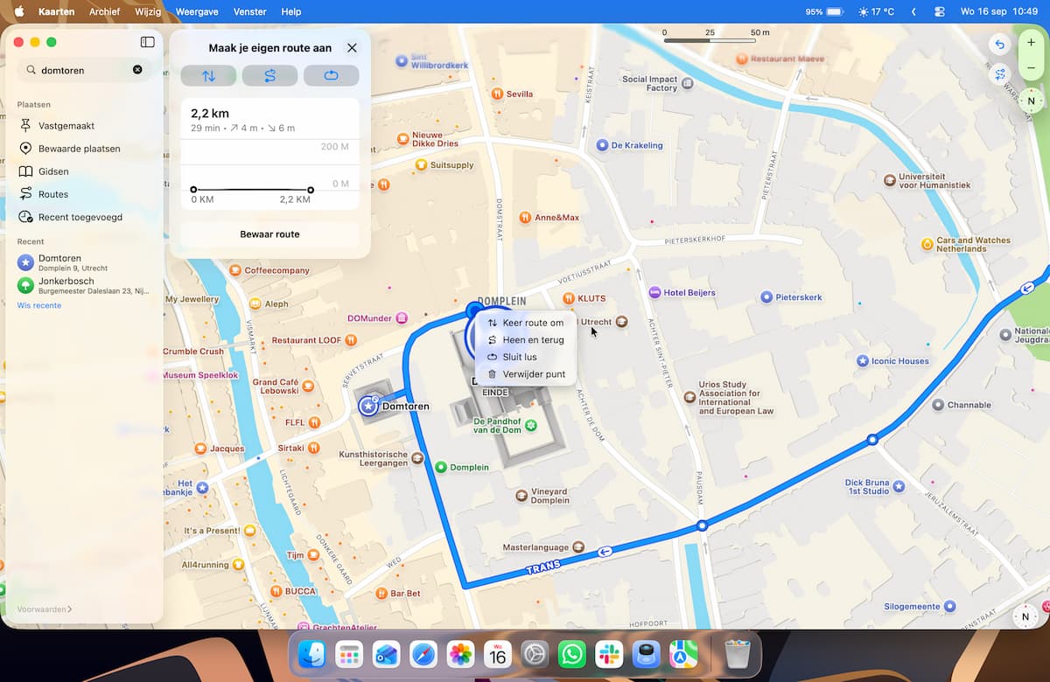Click route waypoint on Trans at Pausdam
Screen dimensions: 1050x682
click(702, 526)
